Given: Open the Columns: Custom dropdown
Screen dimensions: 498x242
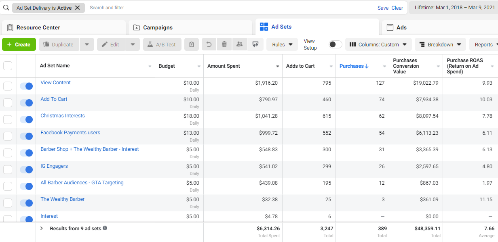Looking at the screenshot, I should pyautogui.click(x=378, y=44).
